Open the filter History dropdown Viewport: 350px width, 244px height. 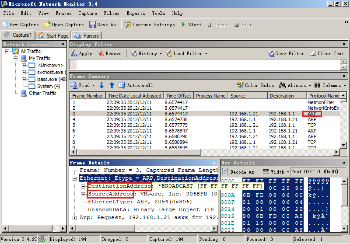(146, 53)
